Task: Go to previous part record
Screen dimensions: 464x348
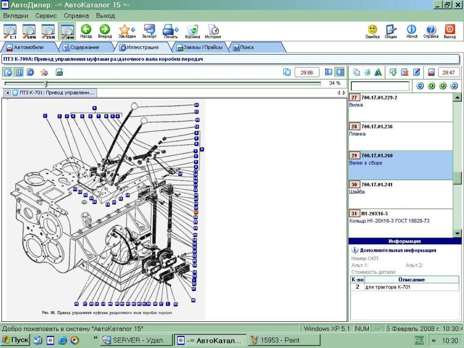Action: [432, 86]
